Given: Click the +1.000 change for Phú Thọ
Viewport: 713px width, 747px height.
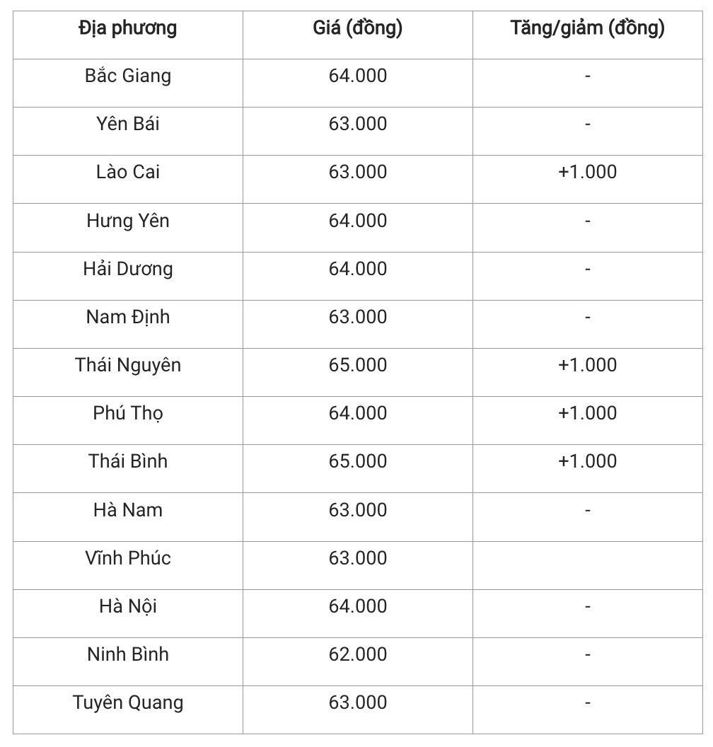Looking at the screenshot, I should click(x=587, y=413).
